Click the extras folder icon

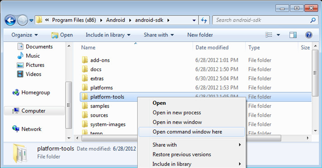click(x=85, y=78)
